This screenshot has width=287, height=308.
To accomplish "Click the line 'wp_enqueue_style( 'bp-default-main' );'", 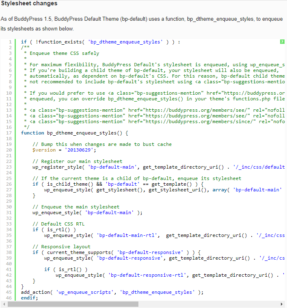I will [x=88, y=213].
